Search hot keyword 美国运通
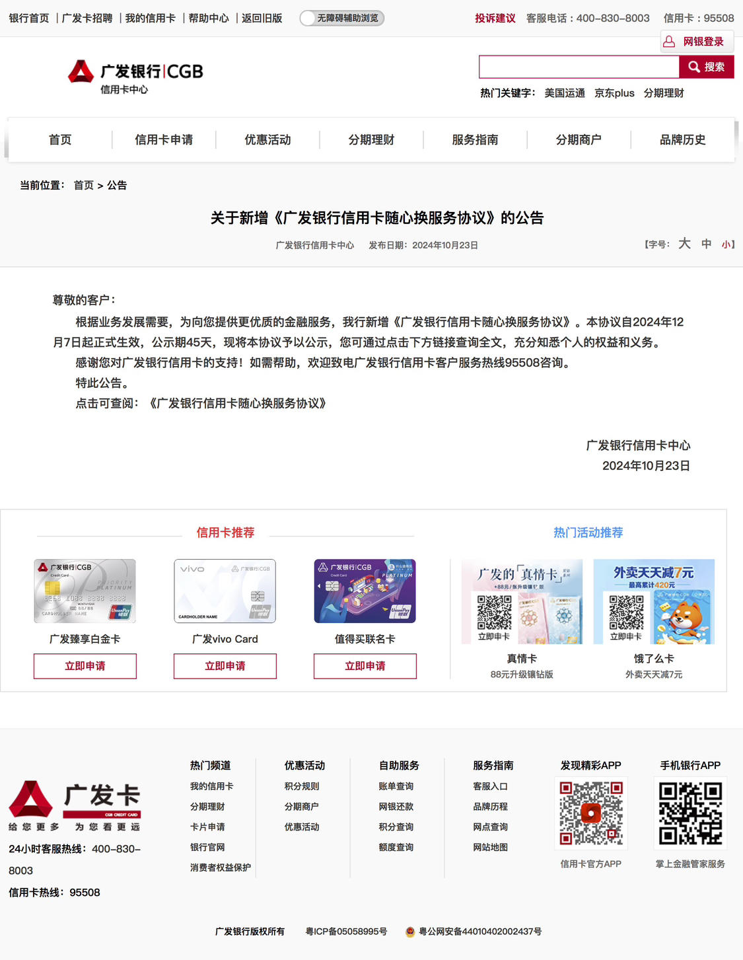The width and height of the screenshot is (743, 960). click(565, 93)
